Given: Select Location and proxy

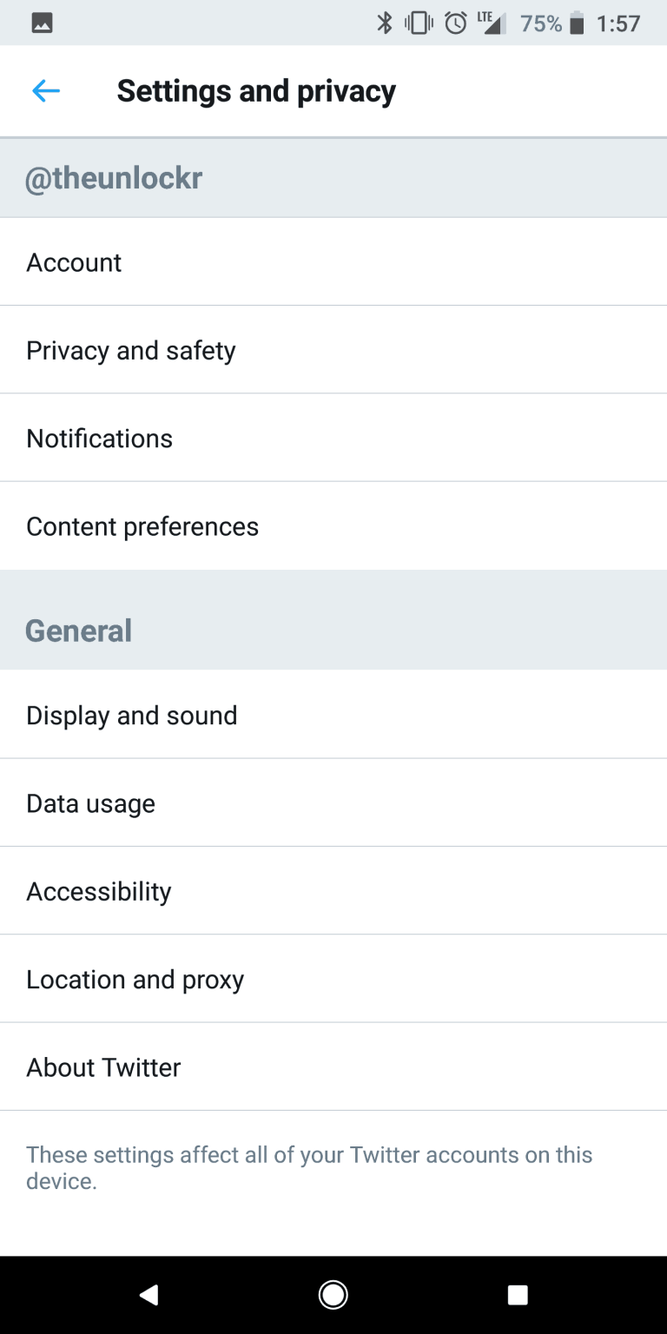Looking at the screenshot, I should 333,979.
